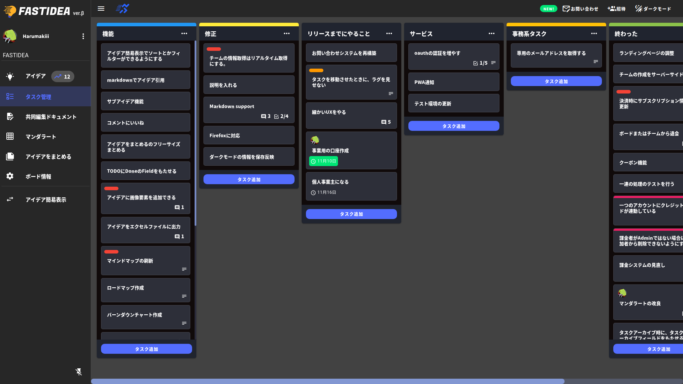The image size is (683, 384).
Task: Open 共同編集ドキュメント sidebar item
Action: 51,117
